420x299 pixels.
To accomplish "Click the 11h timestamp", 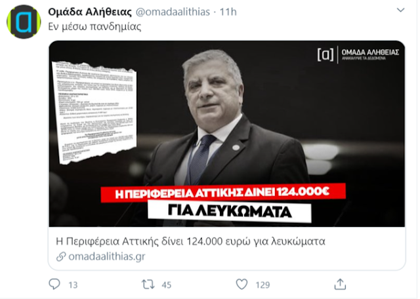I will pyautogui.click(x=228, y=12).
